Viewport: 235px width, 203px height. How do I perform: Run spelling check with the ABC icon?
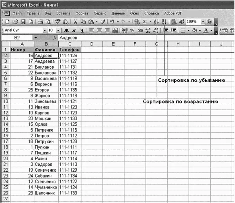tap(58, 22)
